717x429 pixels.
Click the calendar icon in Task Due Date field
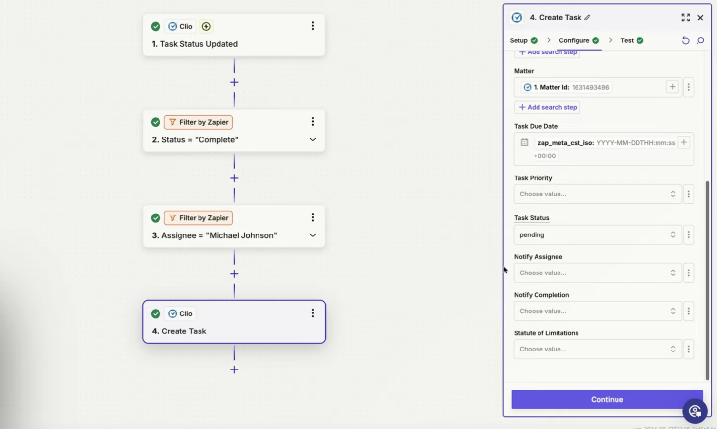(524, 142)
